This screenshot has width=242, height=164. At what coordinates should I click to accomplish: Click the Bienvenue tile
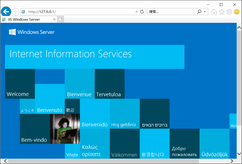[80, 84]
